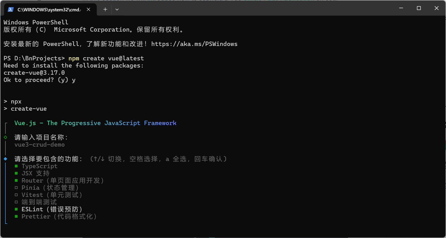Click the Microsoft Corporation copyright line

point(94,30)
